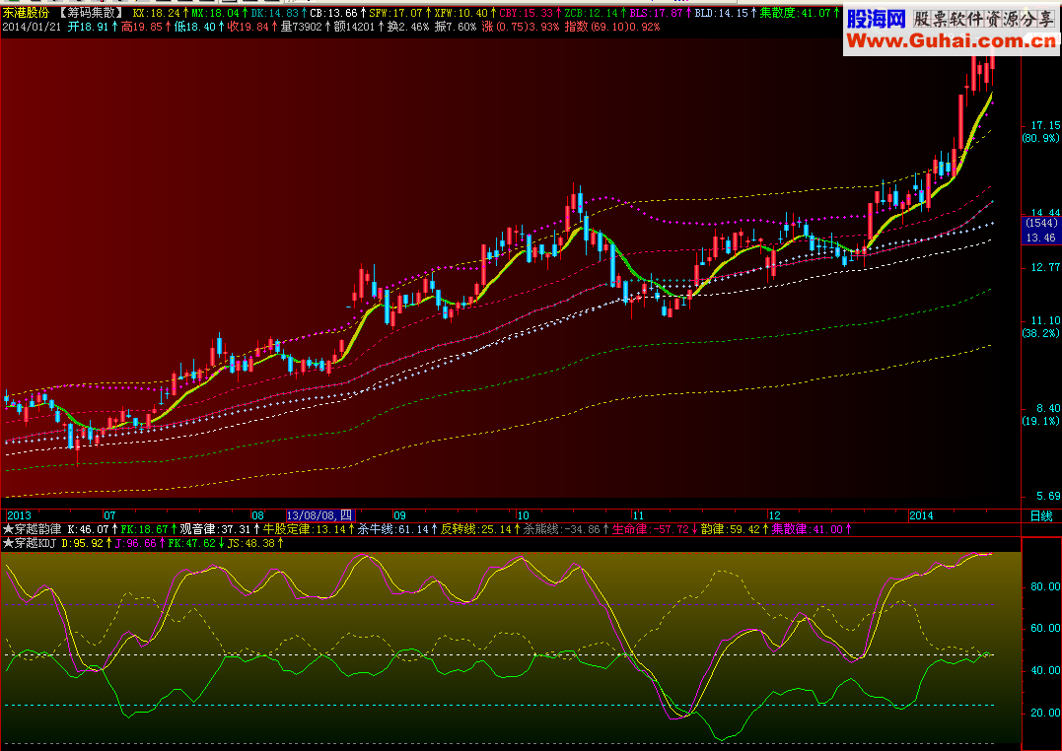
Task: Click the ★穿越KDJ indicator title
Action: 30,543
